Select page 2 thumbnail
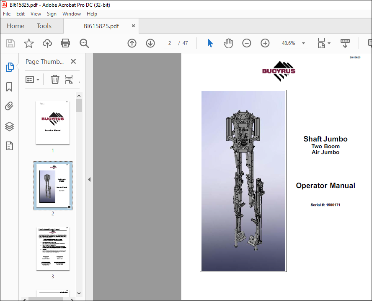The image size is (372, 301). click(x=53, y=186)
